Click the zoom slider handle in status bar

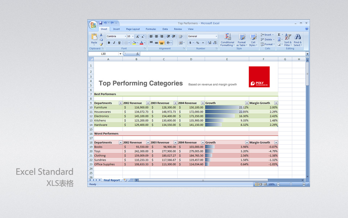click(x=291, y=185)
